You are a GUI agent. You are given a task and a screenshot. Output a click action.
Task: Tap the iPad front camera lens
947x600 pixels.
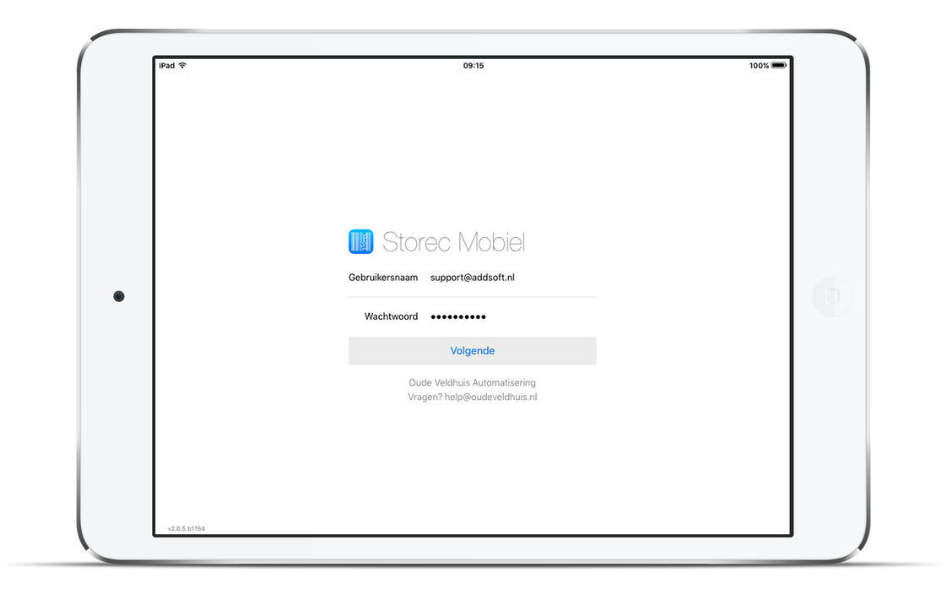tap(119, 295)
